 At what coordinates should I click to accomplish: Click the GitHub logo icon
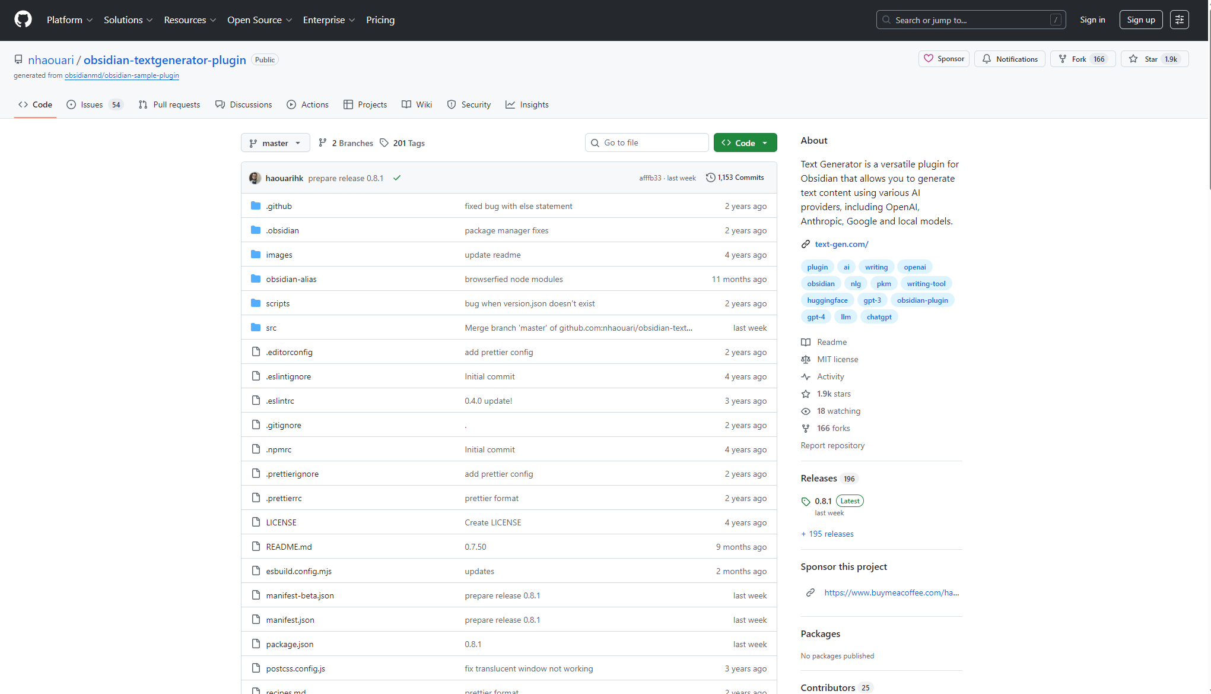(x=23, y=20)
